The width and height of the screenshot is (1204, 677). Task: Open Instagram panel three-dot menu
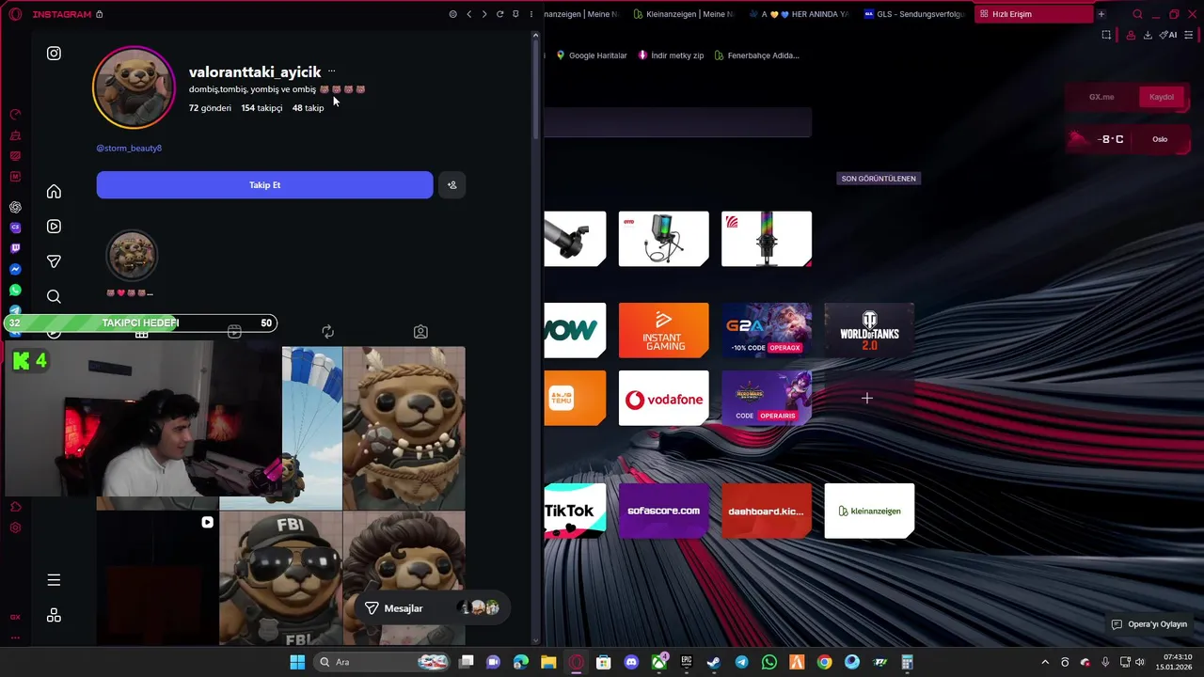531,14
